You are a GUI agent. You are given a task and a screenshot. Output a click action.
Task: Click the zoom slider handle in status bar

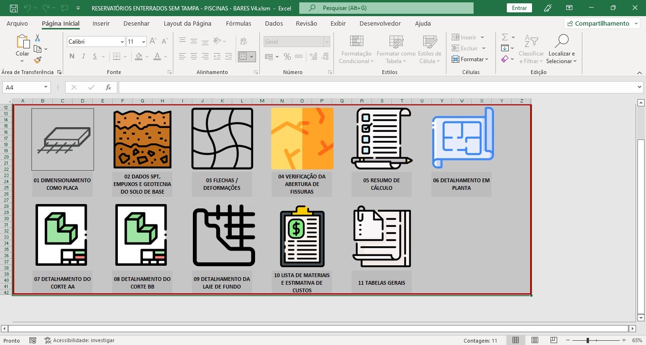tap(588, 340)
